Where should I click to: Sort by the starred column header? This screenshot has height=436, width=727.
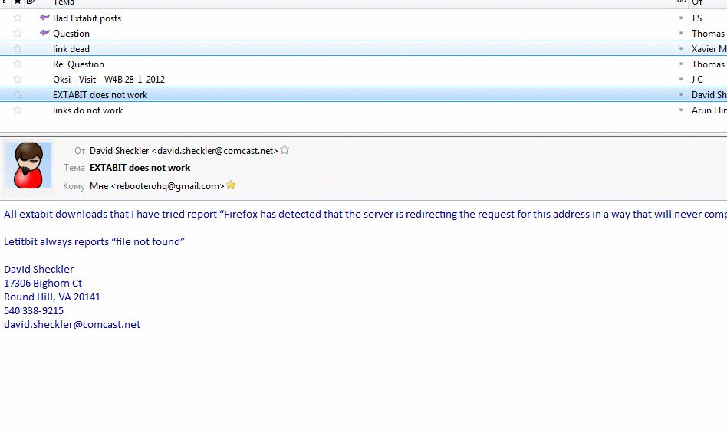(18, 2)
